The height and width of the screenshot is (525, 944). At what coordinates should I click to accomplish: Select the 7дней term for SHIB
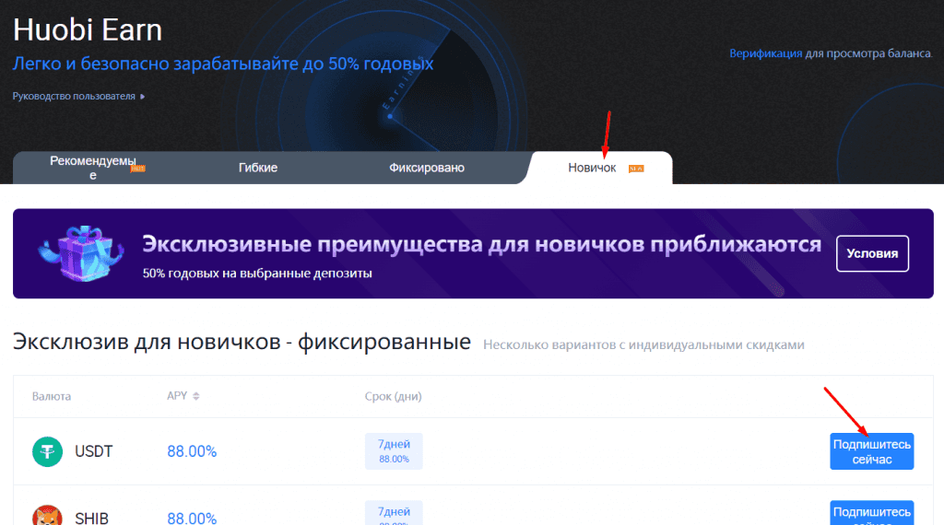point(394,513)
